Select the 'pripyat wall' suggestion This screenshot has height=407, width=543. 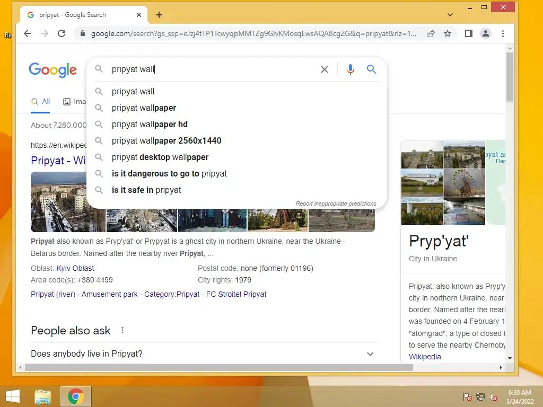click(x=237, y=91)
